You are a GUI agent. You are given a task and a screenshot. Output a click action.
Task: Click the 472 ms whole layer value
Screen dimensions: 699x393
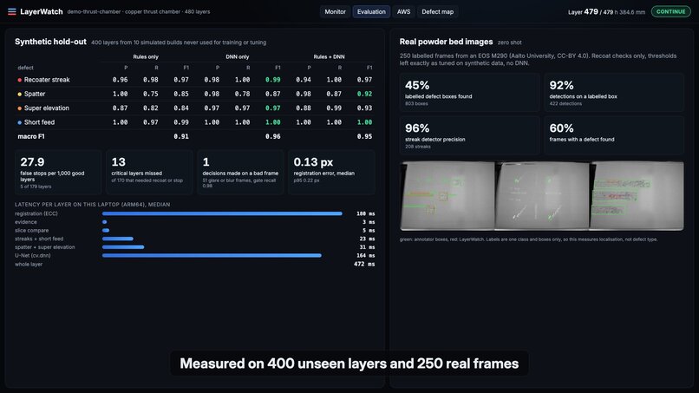coord(364,264)
